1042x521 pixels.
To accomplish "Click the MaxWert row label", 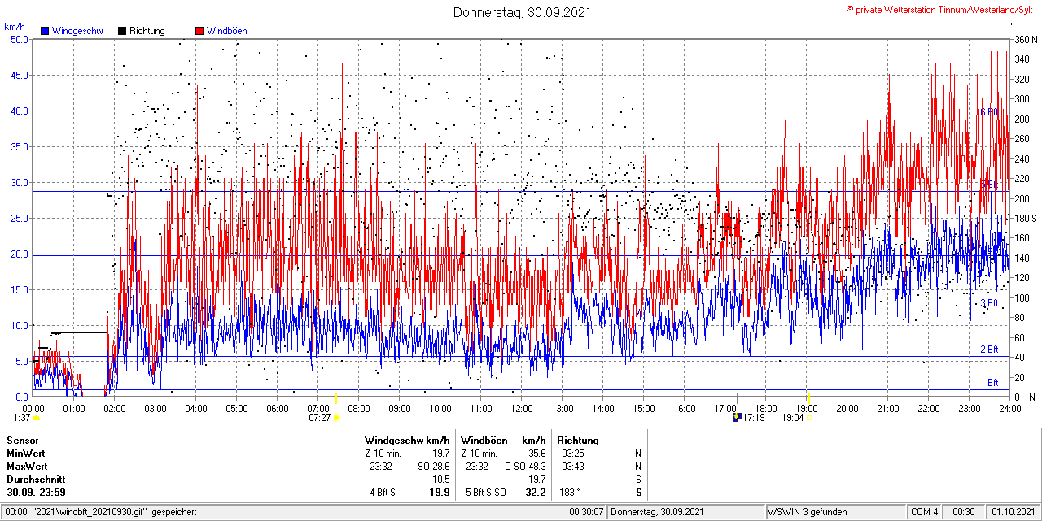I will tap(28, 467).
